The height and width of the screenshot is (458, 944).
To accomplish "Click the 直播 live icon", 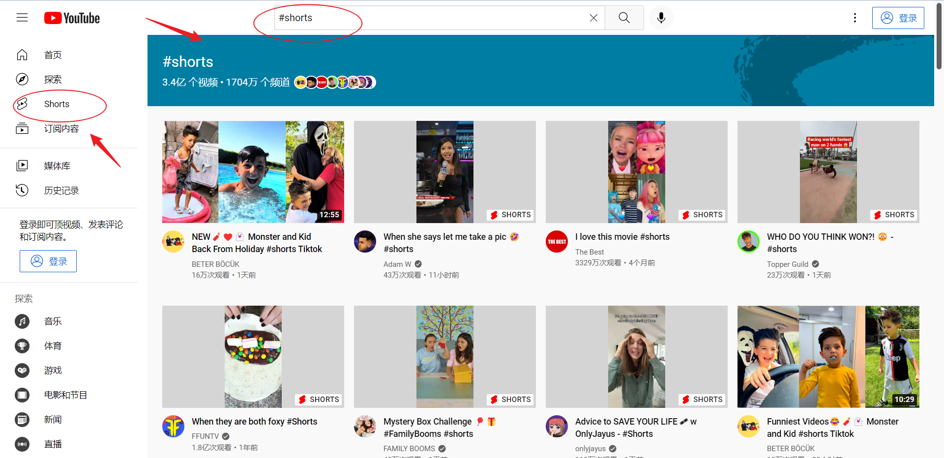I will coord(22,444).
